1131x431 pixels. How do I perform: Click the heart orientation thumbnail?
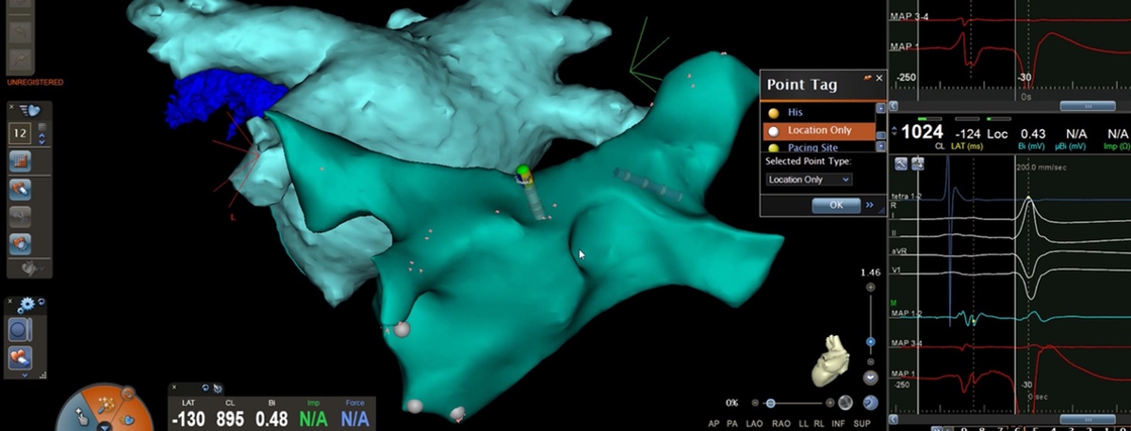829,359
